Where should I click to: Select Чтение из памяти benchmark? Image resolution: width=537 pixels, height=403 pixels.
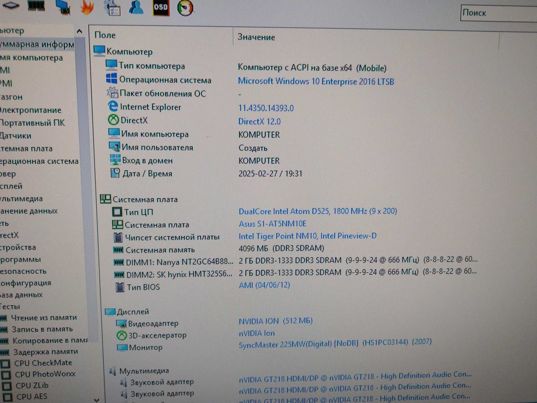pyautogui.click(x=44, y=318)
